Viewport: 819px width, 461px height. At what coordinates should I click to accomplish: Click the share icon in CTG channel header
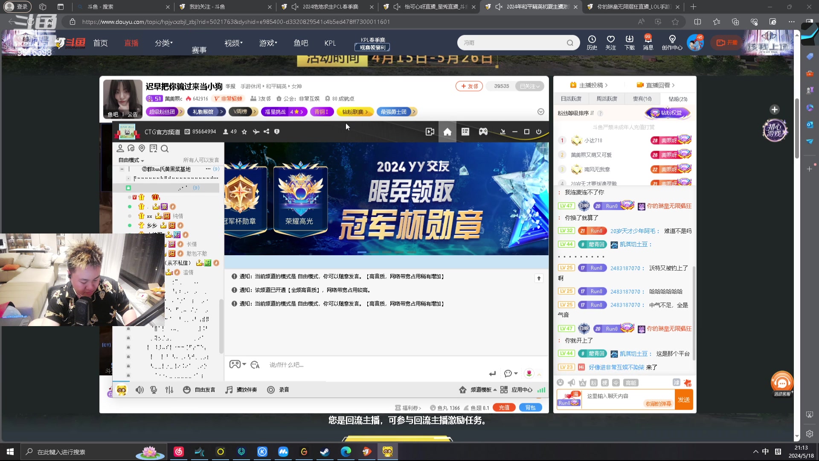pos(267,131)
